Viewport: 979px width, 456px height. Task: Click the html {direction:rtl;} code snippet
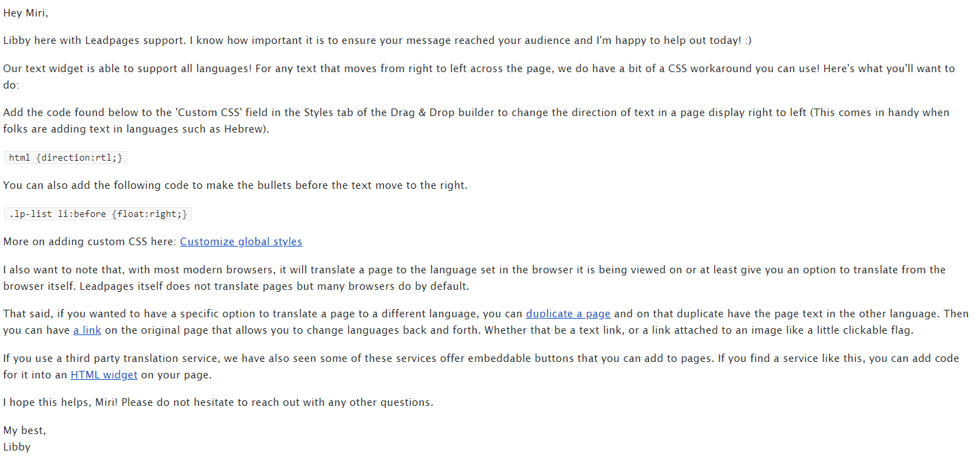(65, 158)
